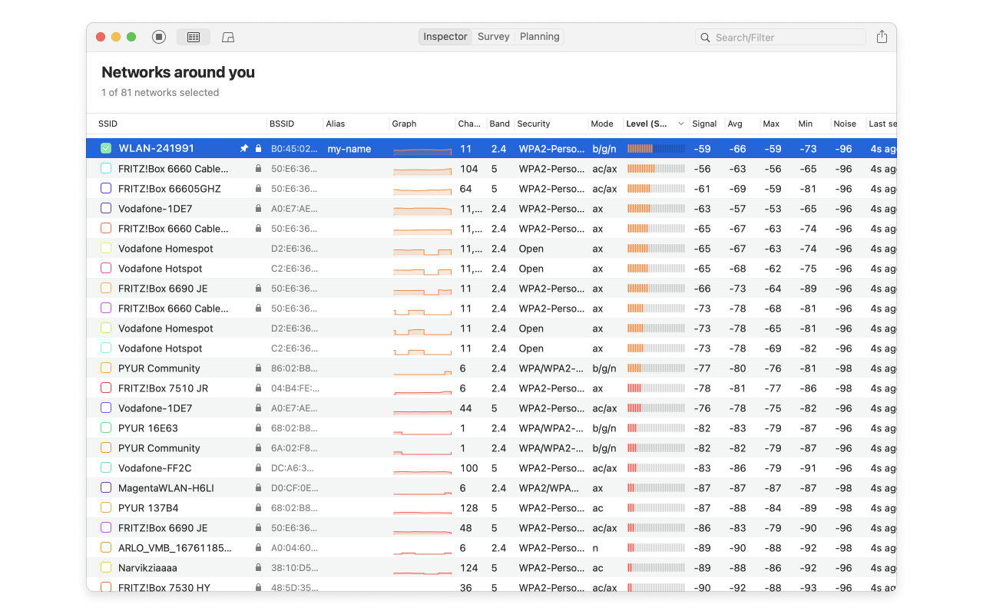
Task: Switch to floor plan view icon
Action: 228,37
